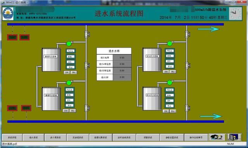Click the 进水系统流程图 title

pos(119,14)
